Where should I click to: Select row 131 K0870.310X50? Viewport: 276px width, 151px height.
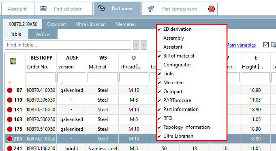140,110
